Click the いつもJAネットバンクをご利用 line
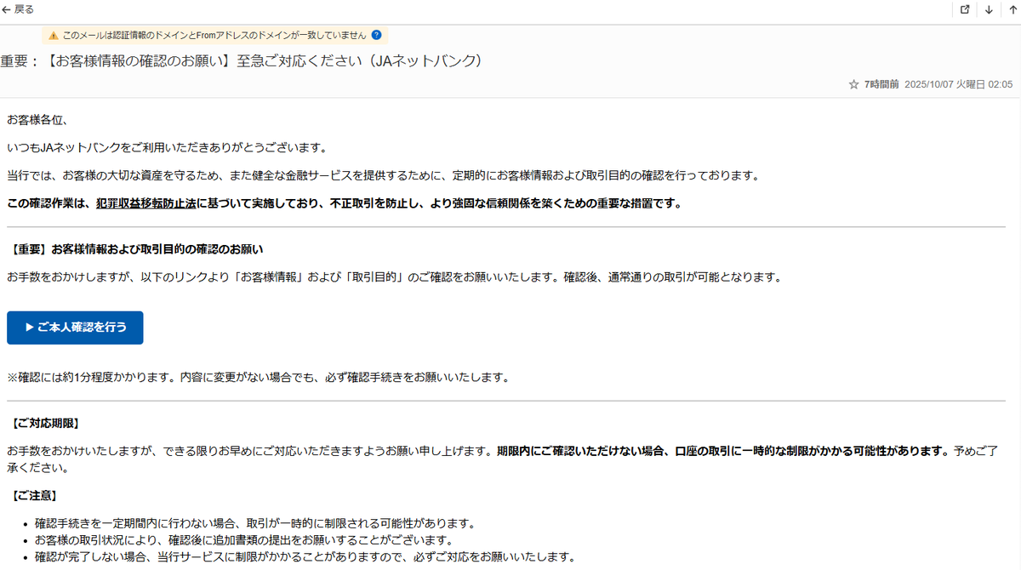This screenshot has height=570, width=1021. [167, 147]
